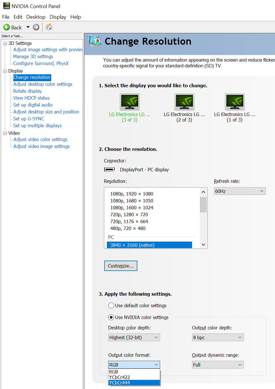Choose RGB in the open color format list

[134, 372]
